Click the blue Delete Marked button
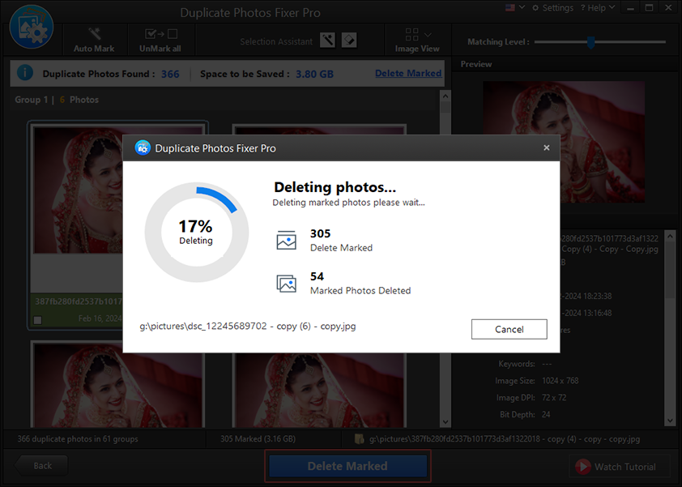Screen dimensions: 682x487 coord(347,466)
